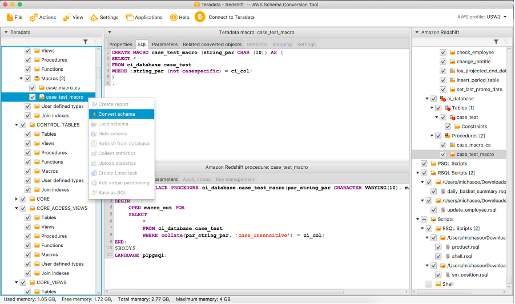The width and height of the screenshot is (515, 304).
Task: Collapse the Macros [2] tree node
Action: coord(21,79)
